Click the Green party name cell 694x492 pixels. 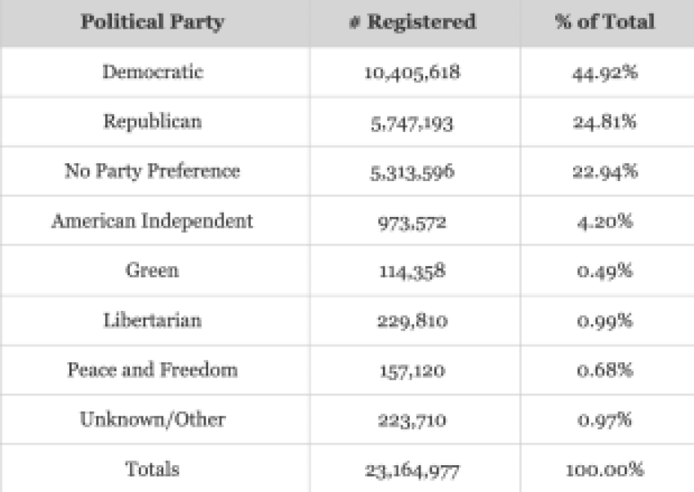coord(152,270)
